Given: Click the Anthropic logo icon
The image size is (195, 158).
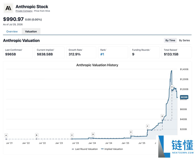Looking at the screenshot, I should (x=8, y=8).
